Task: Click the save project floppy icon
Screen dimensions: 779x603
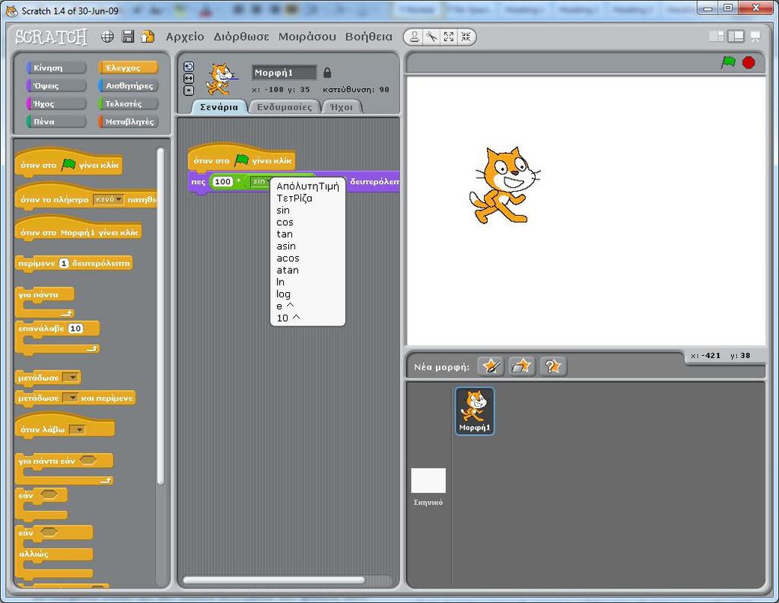Action: (128, 36)
